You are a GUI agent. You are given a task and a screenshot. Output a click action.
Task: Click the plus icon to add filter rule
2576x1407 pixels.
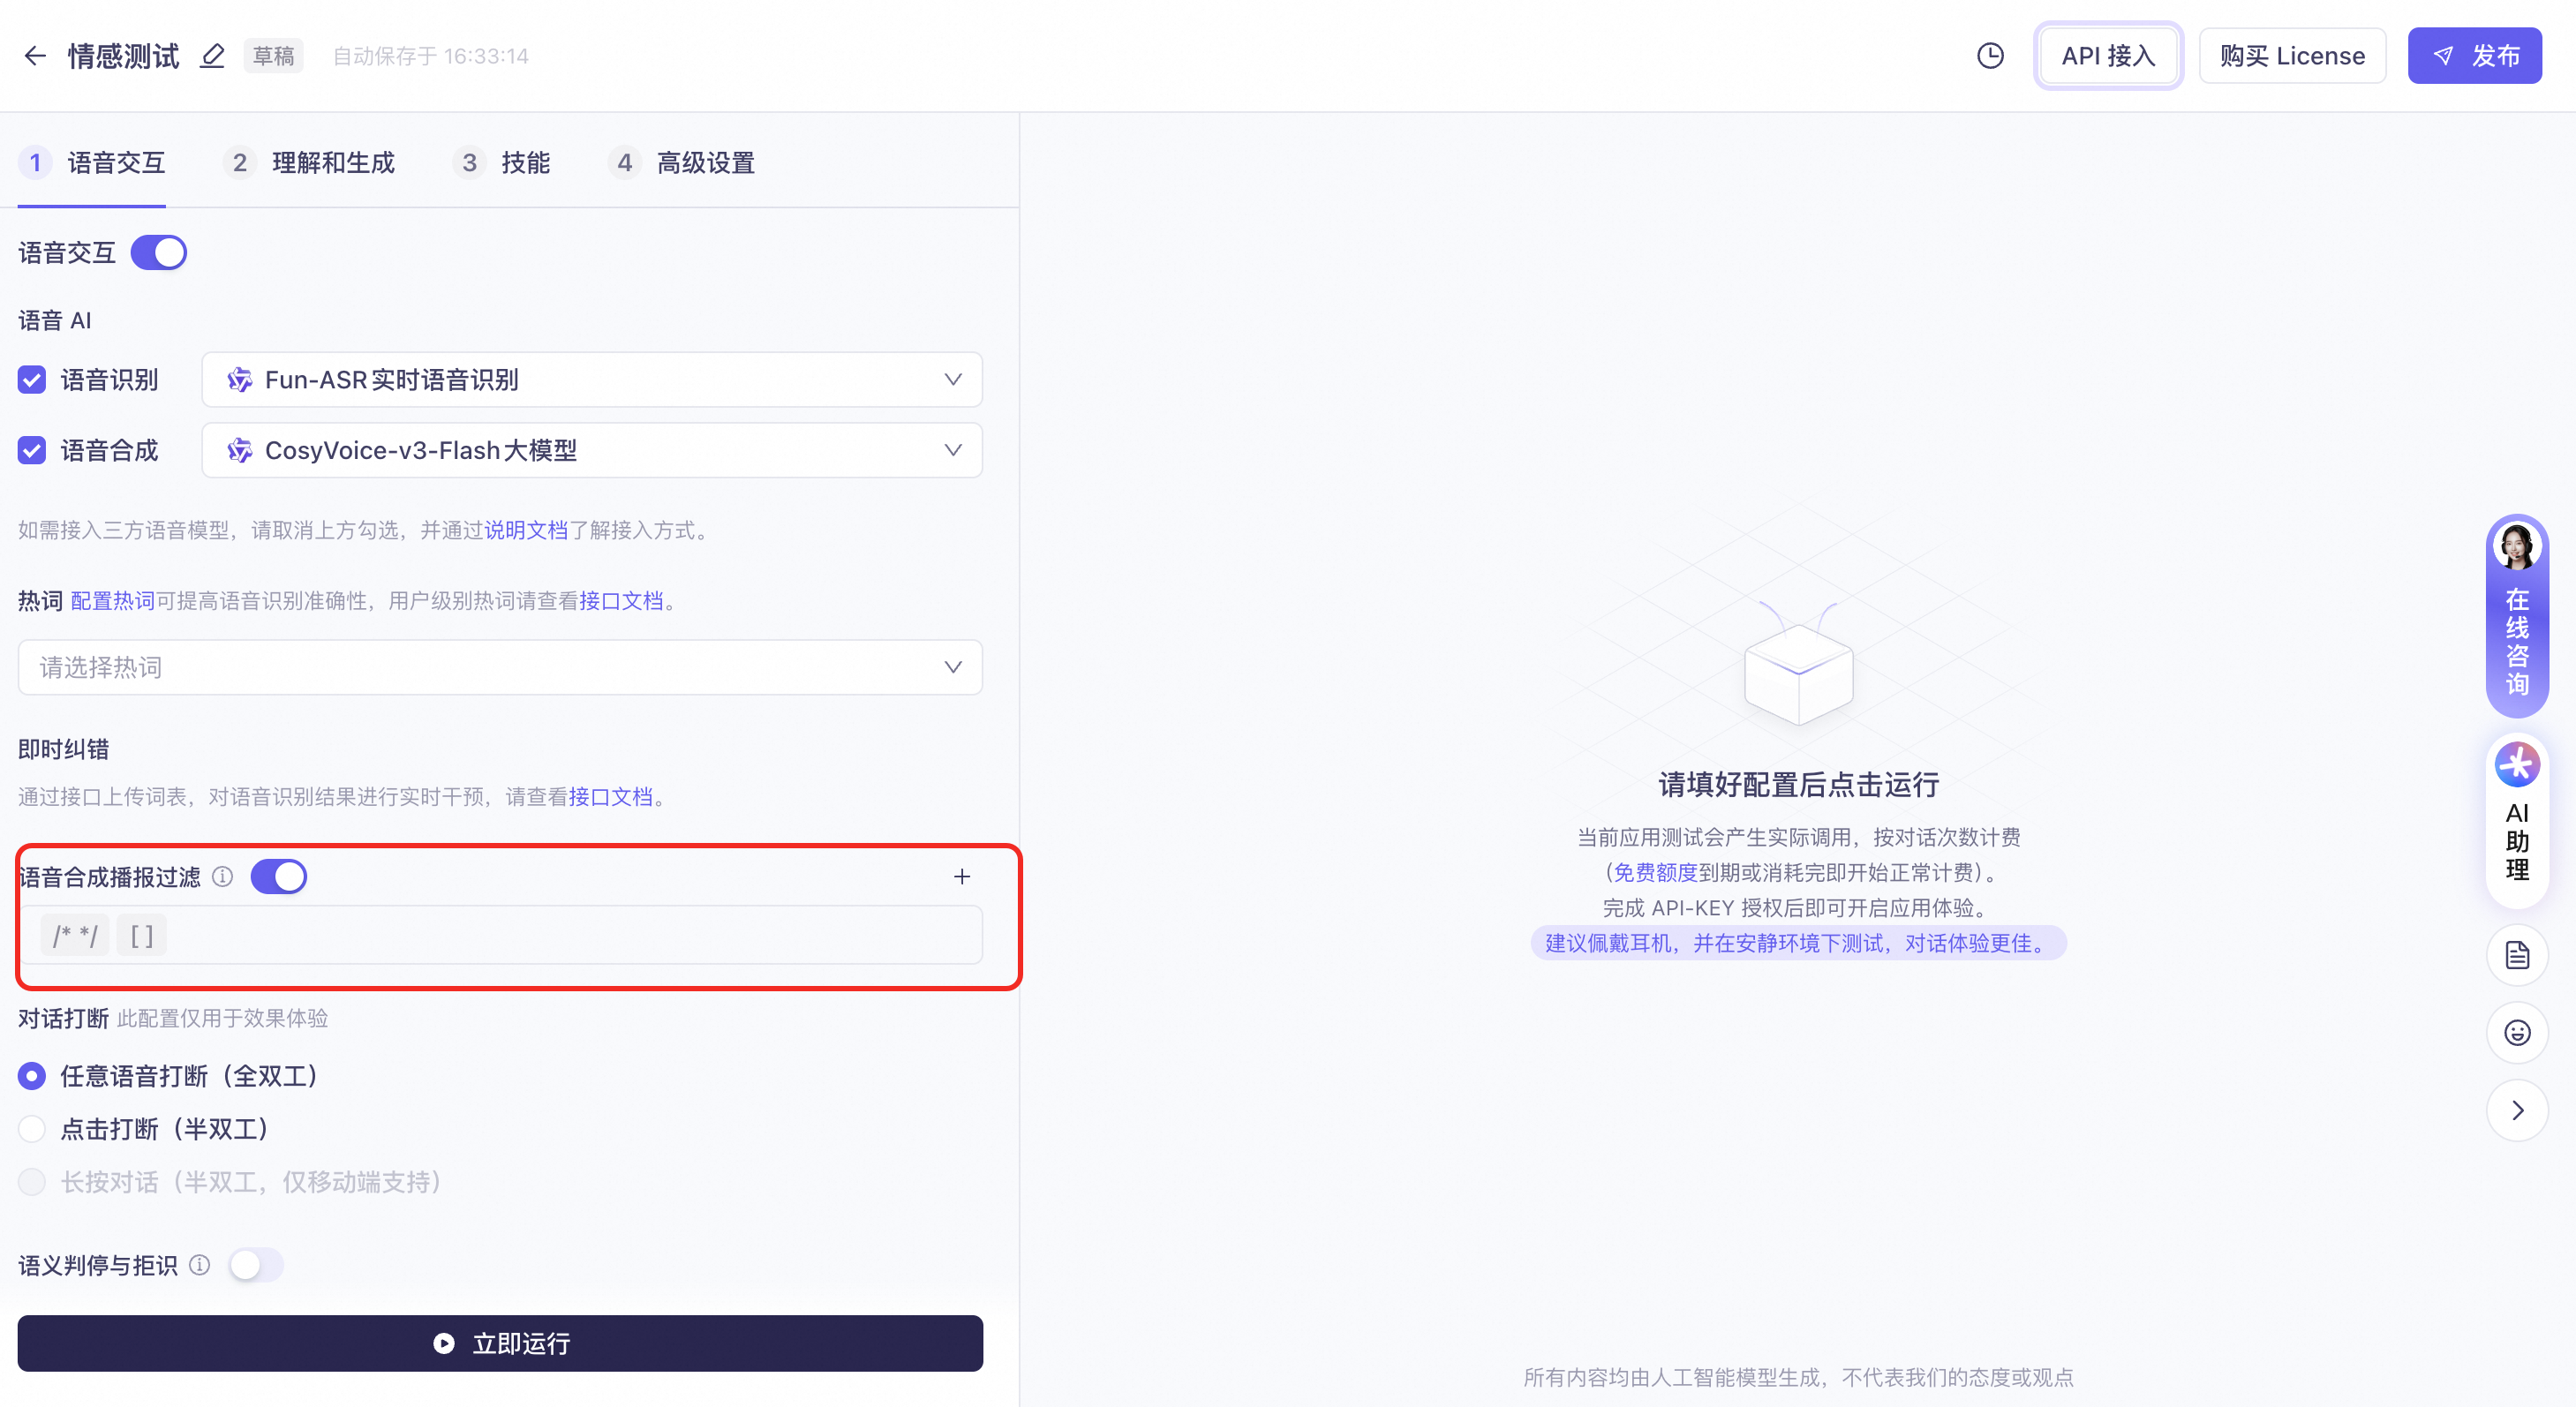tap(961, 877)
